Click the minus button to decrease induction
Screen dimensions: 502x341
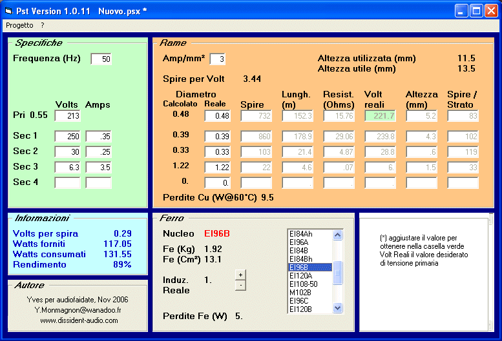240,285
